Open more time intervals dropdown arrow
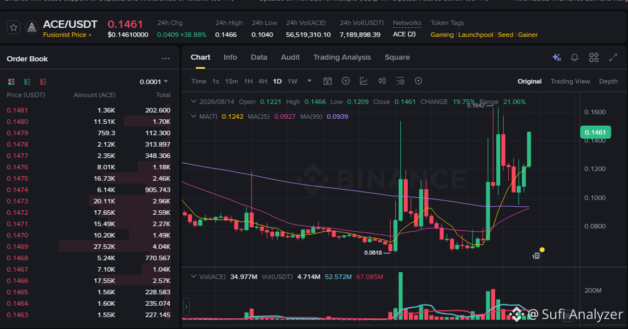Screen dimensions: 628x329 [x=309, y=81]
